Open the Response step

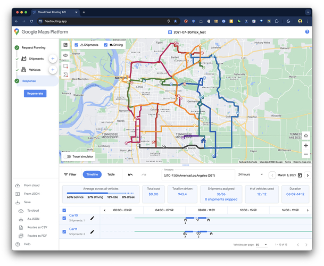[x=29, y=81]
